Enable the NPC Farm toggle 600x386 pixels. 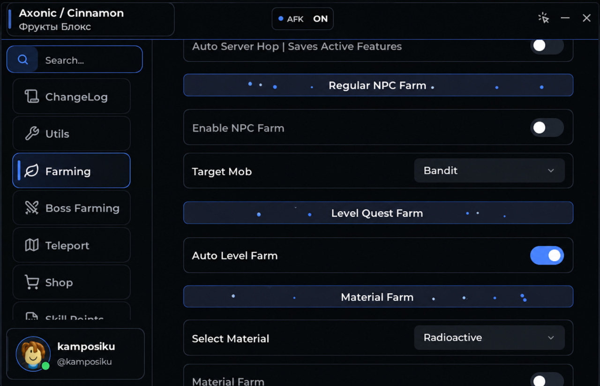coord(547,128)
